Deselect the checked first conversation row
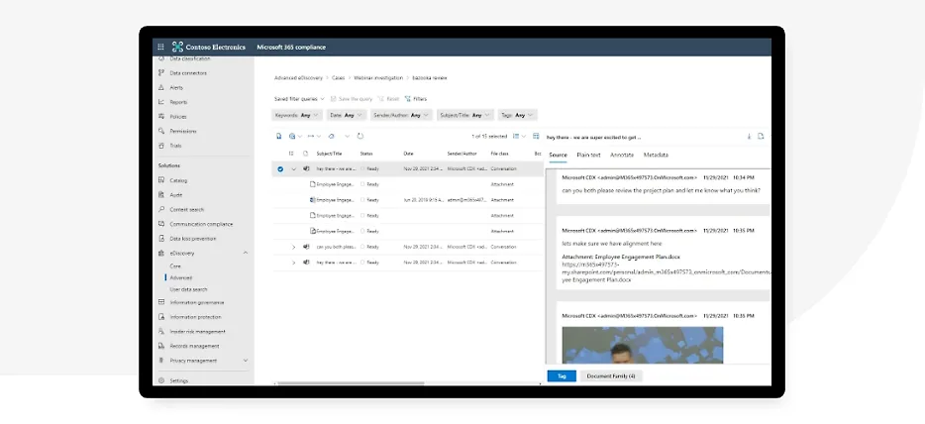Image resolution: width=925 pixels, height=424 pixels. pyautogui.click(x=280, y=169)
